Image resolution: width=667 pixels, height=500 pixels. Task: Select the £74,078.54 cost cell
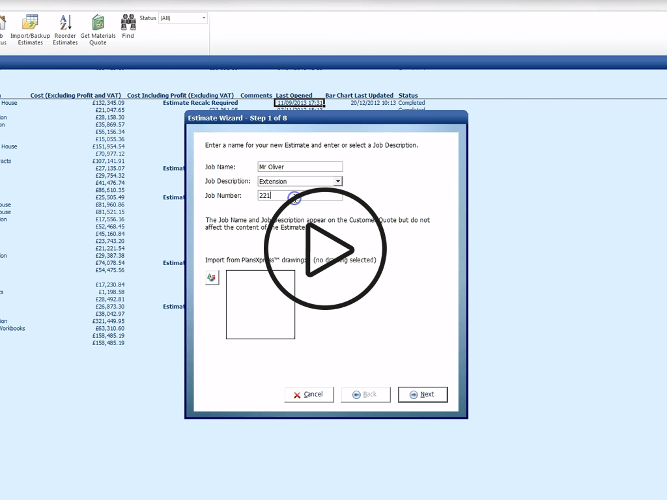tap(109, 263)
